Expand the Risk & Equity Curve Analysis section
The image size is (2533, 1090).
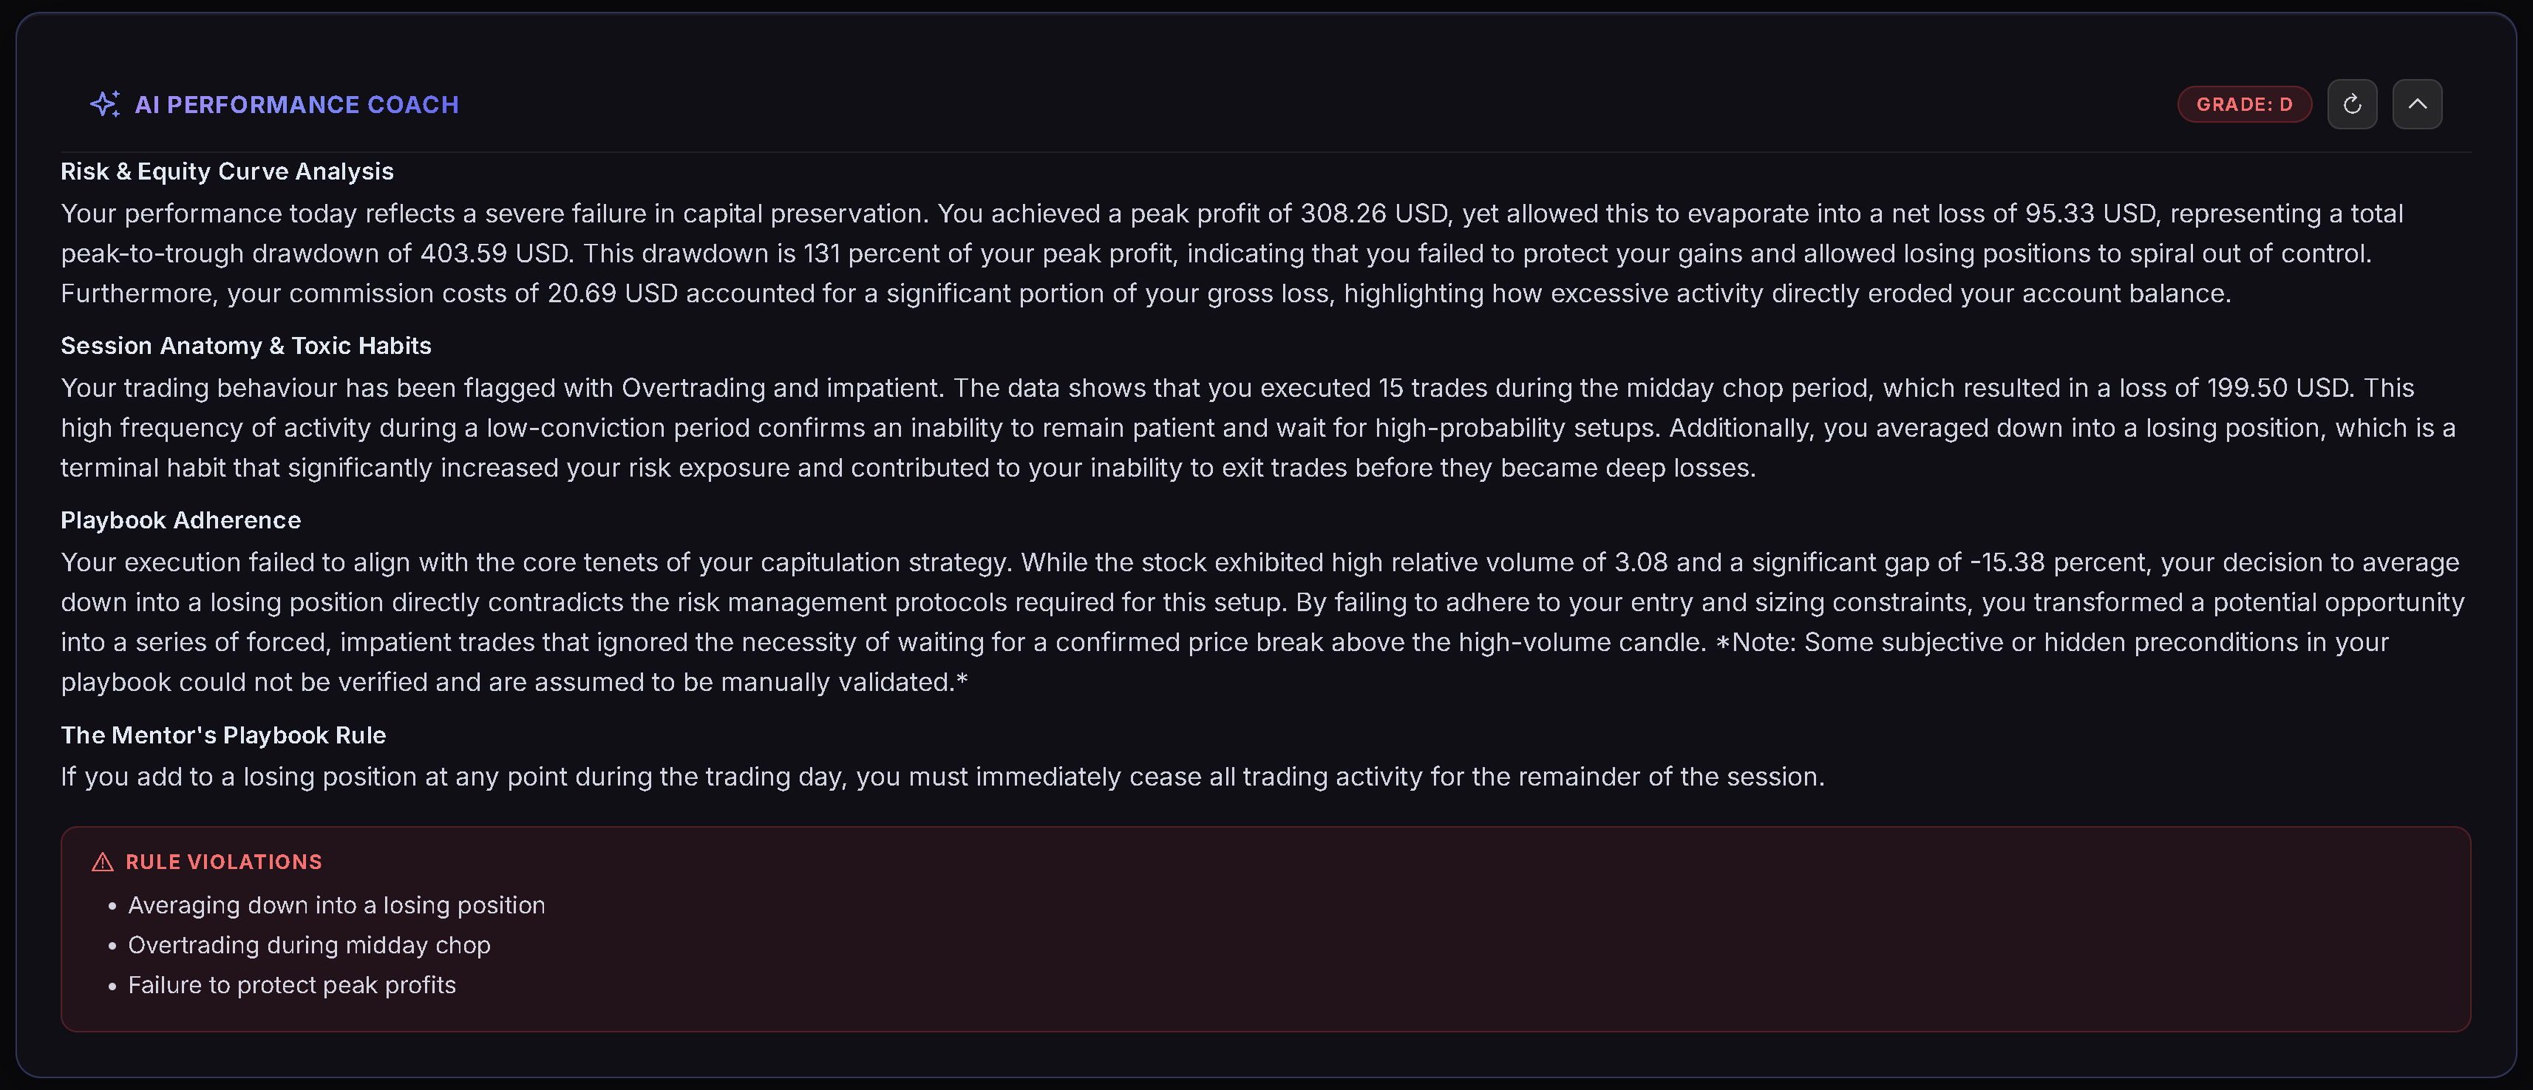[227, 171]
